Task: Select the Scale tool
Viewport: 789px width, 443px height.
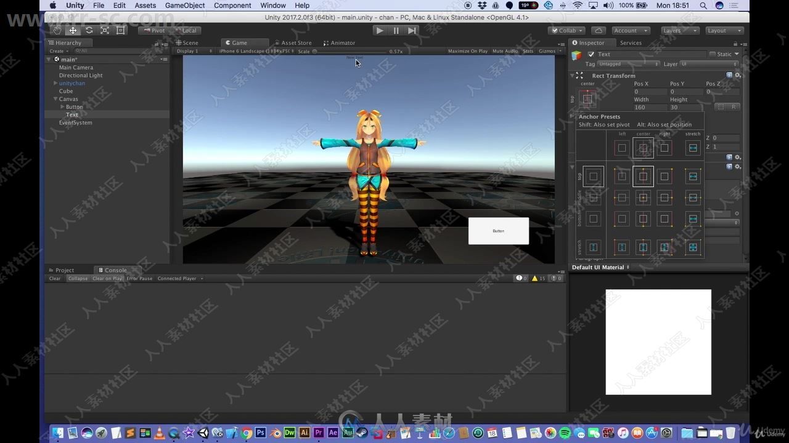Action: coord(105,30)
